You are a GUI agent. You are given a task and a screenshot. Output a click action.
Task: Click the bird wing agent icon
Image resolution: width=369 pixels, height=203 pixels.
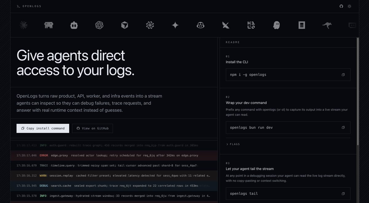click(x=226, y=25)
